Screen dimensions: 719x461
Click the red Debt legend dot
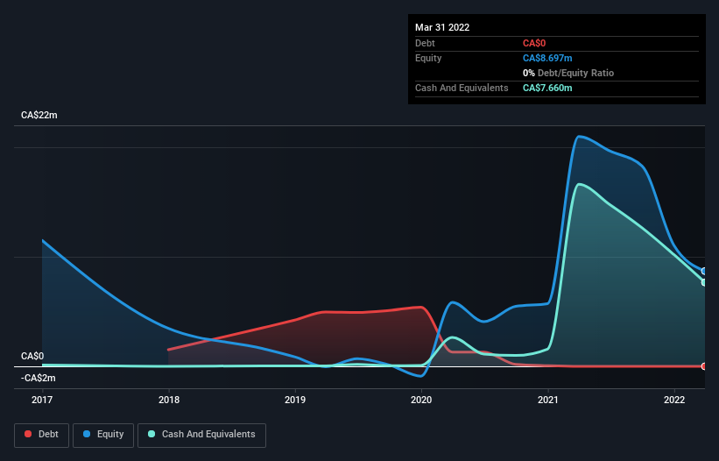point(28,434)
